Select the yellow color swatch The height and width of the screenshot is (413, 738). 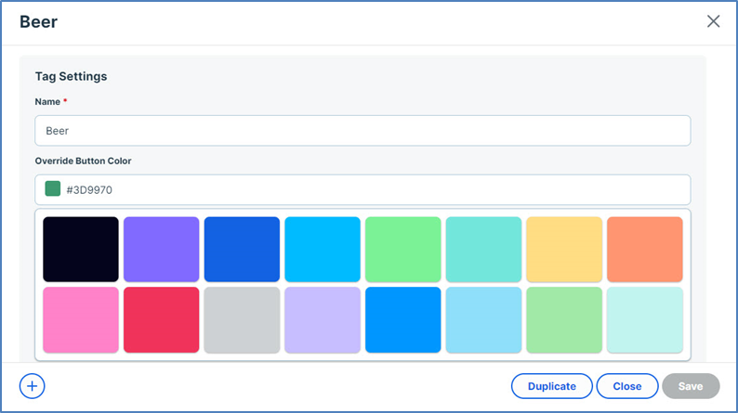tap(564, 249)
